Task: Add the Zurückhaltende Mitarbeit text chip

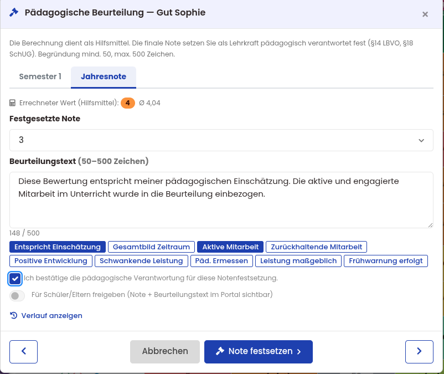Action: pyautogui.click(x=316, y=247)
